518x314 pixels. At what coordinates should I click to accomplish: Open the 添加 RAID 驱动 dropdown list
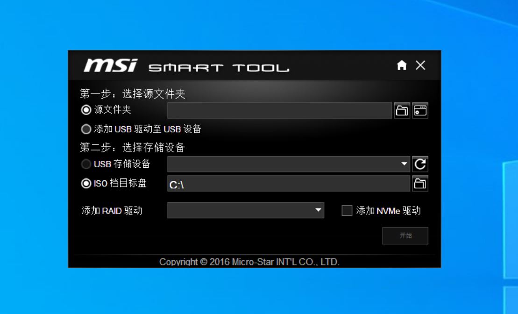(x=318, y=210)
